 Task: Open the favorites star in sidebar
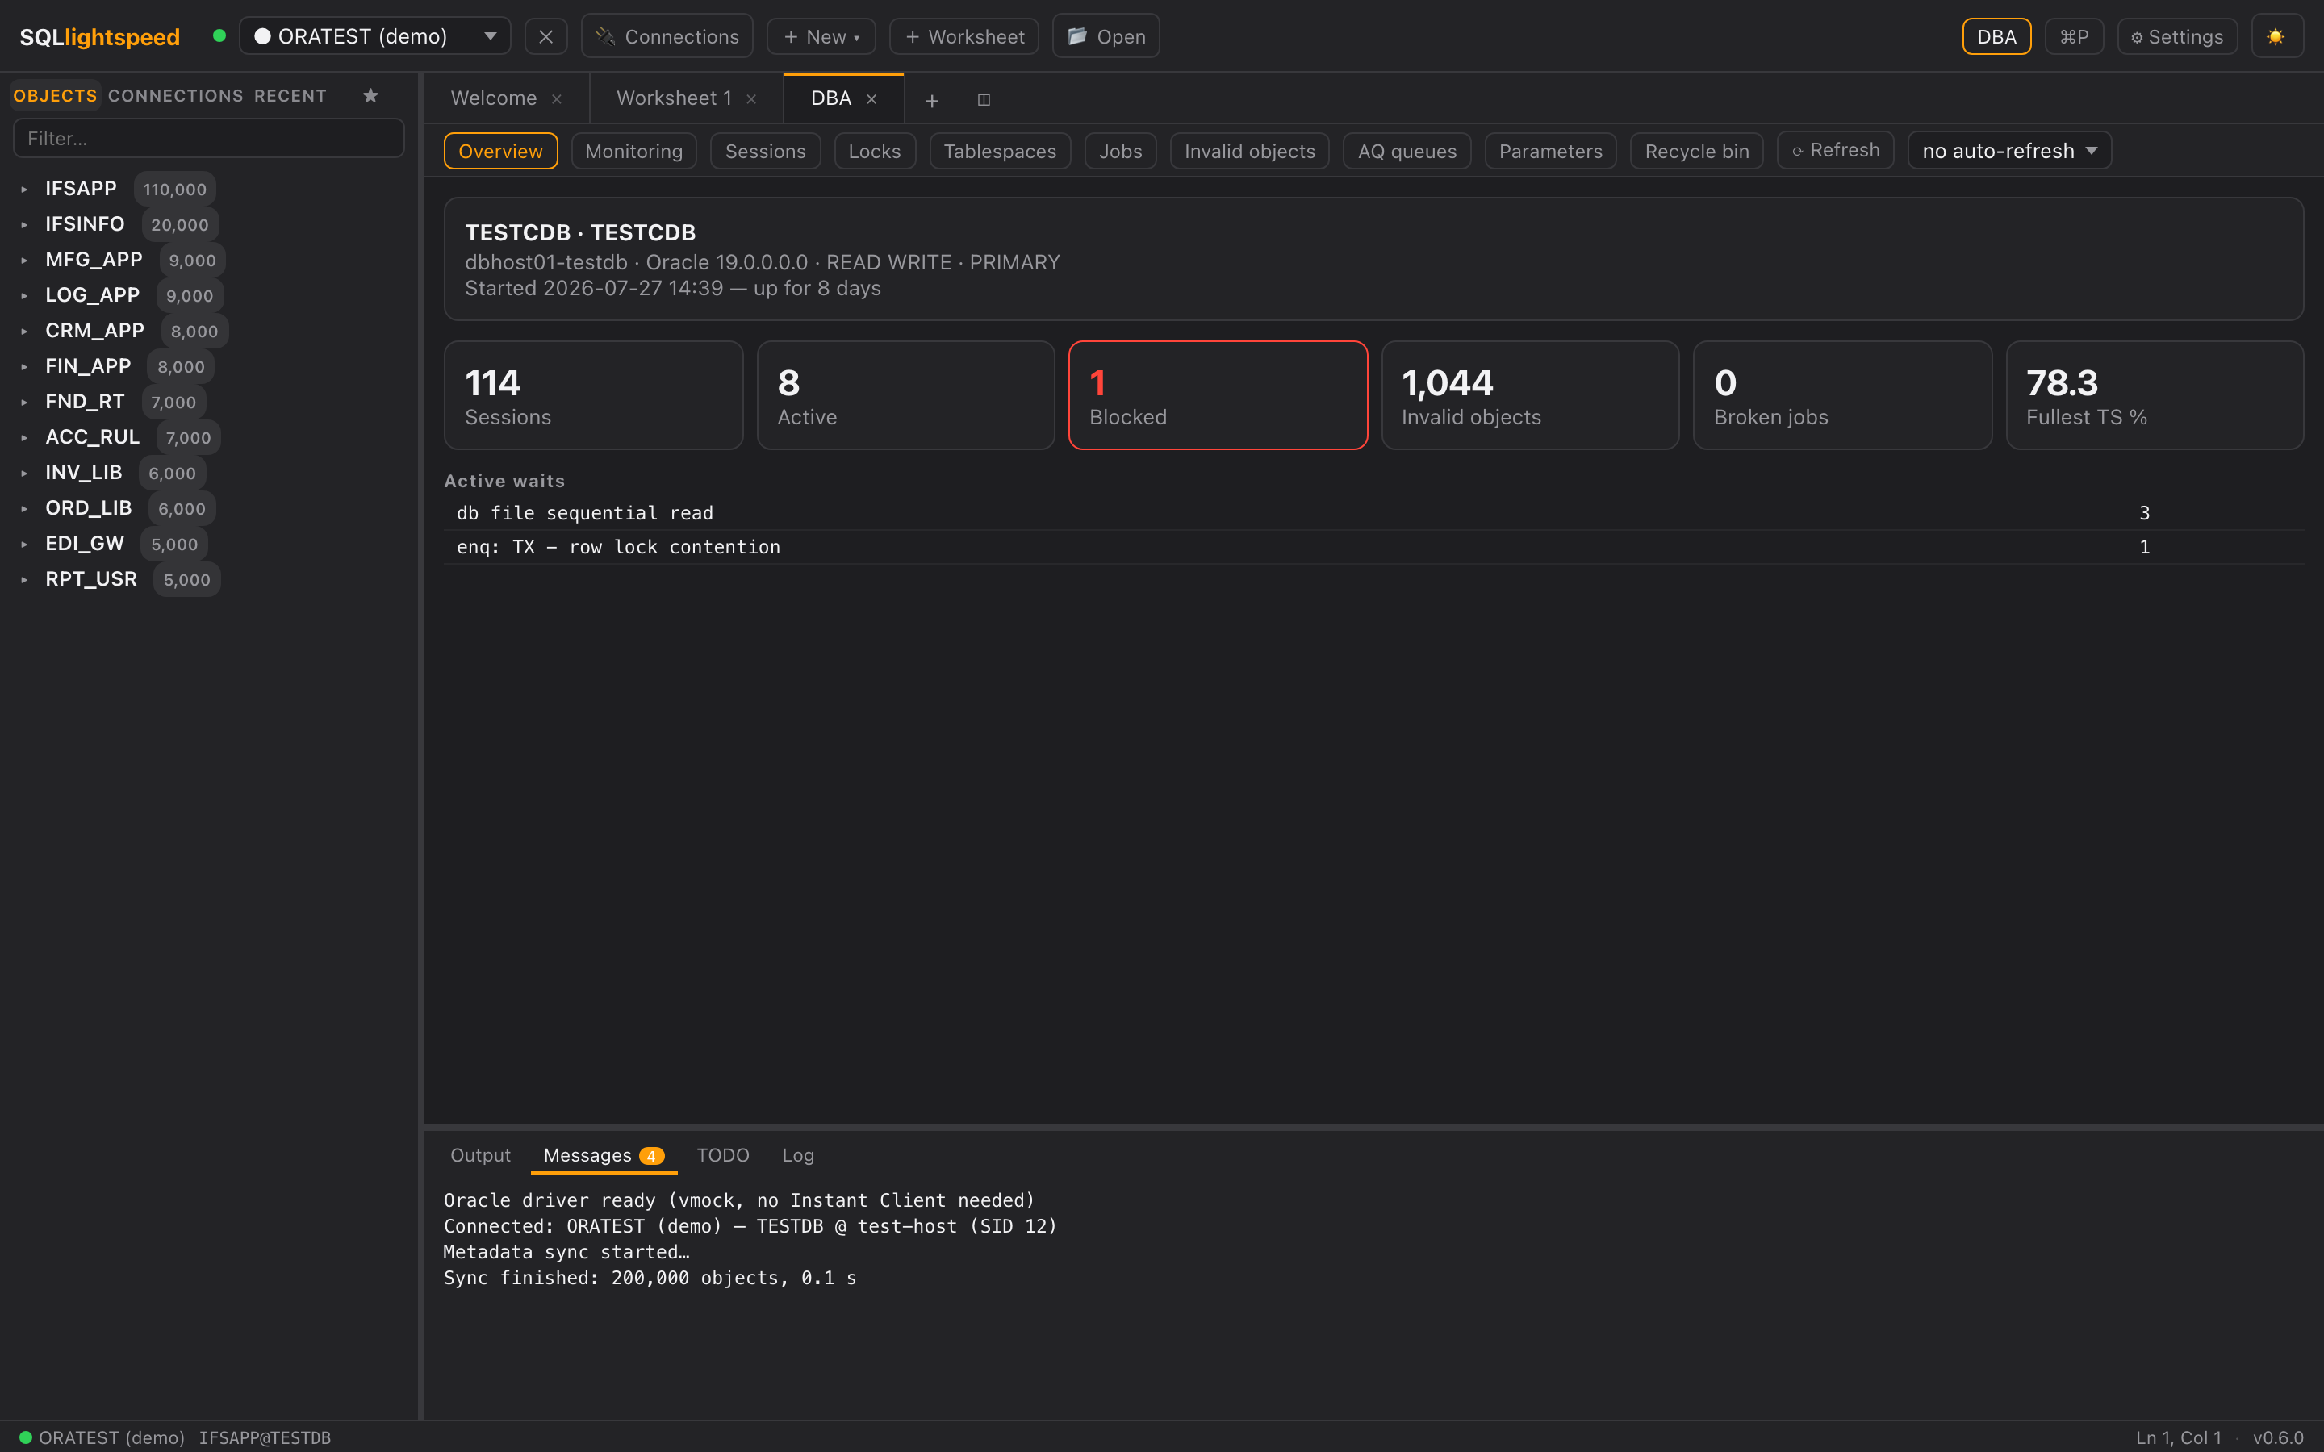[370, 95]
